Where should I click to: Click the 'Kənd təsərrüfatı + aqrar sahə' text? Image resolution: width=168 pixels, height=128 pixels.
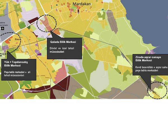151,67
